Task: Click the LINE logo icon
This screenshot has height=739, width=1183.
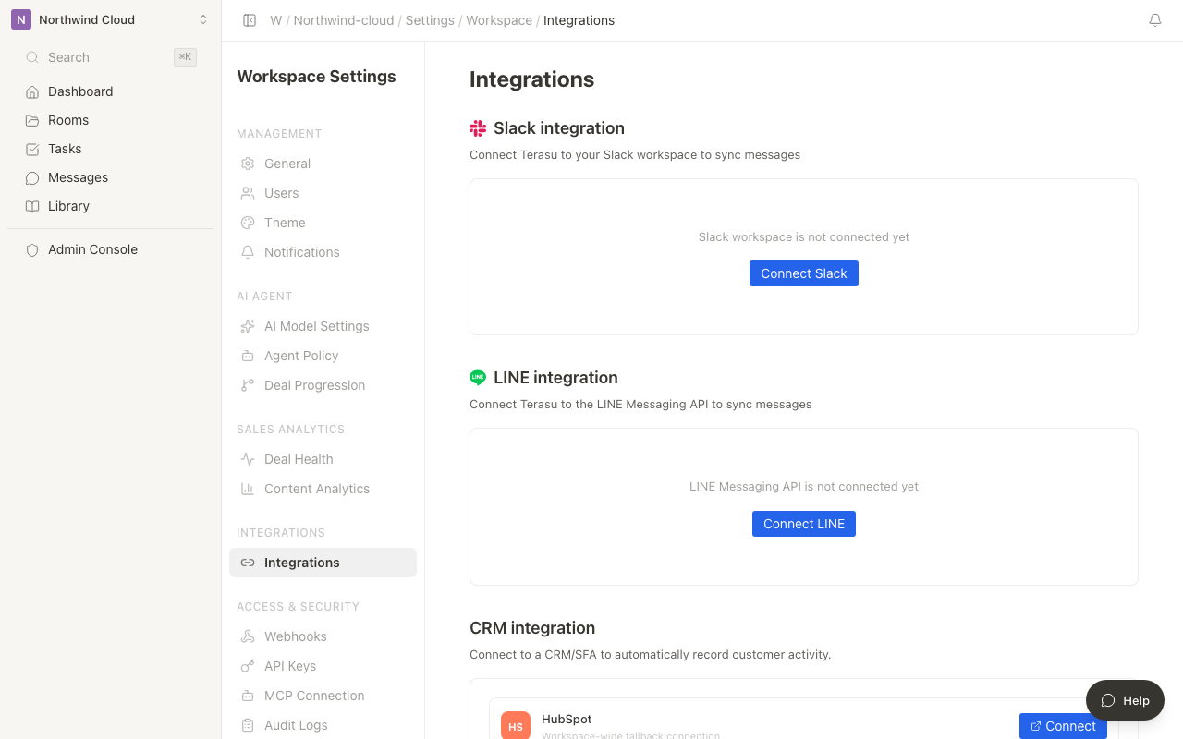Action: [478, 378]
